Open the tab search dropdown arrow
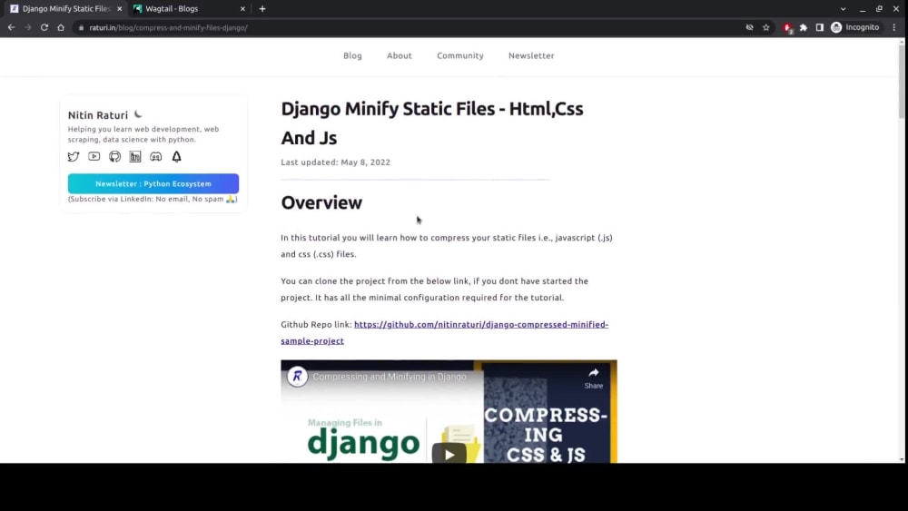 tap(844, 9)
